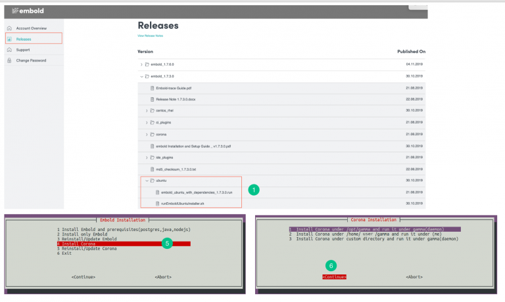Viewport: 505px width, 302px height.
Task: Click the md5_checksum_1.7.3.0.txt file icon
Action: click(x=152, y=169)
